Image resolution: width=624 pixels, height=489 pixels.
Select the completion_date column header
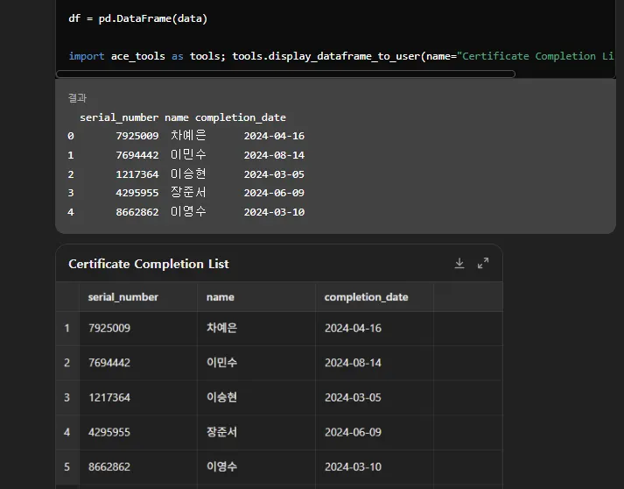click(x=366, y=297)
